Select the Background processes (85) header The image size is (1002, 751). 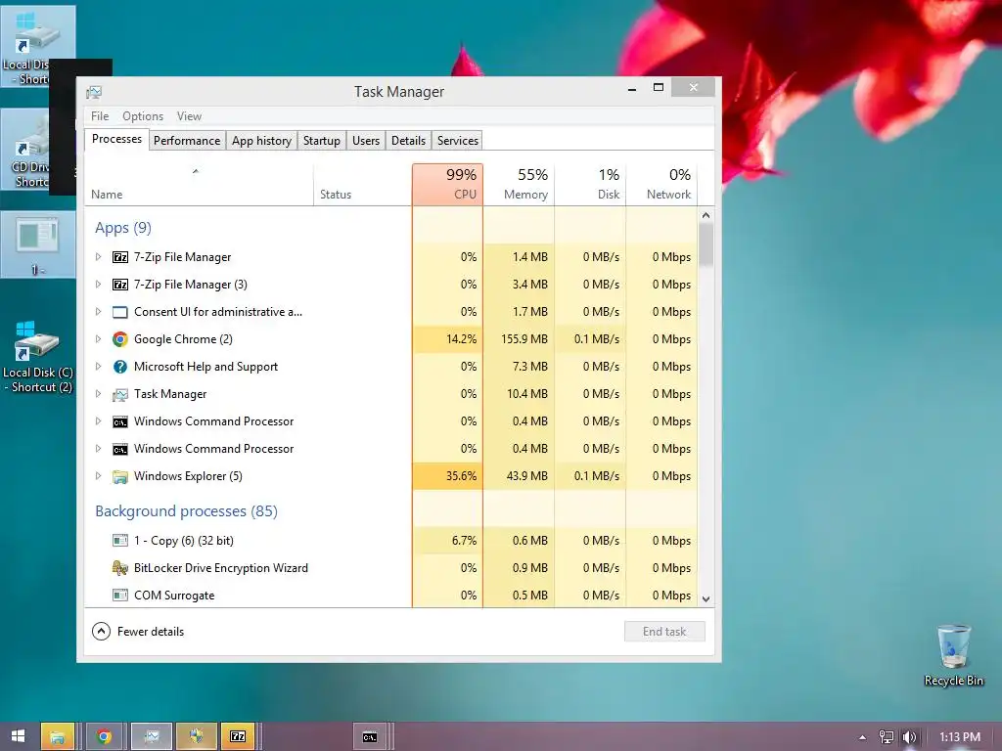click(187, 511)
